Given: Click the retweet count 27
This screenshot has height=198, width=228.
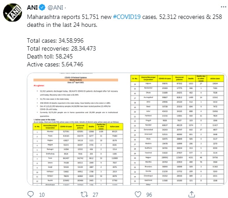Looking at the screenshot, I should click(95, 194).
